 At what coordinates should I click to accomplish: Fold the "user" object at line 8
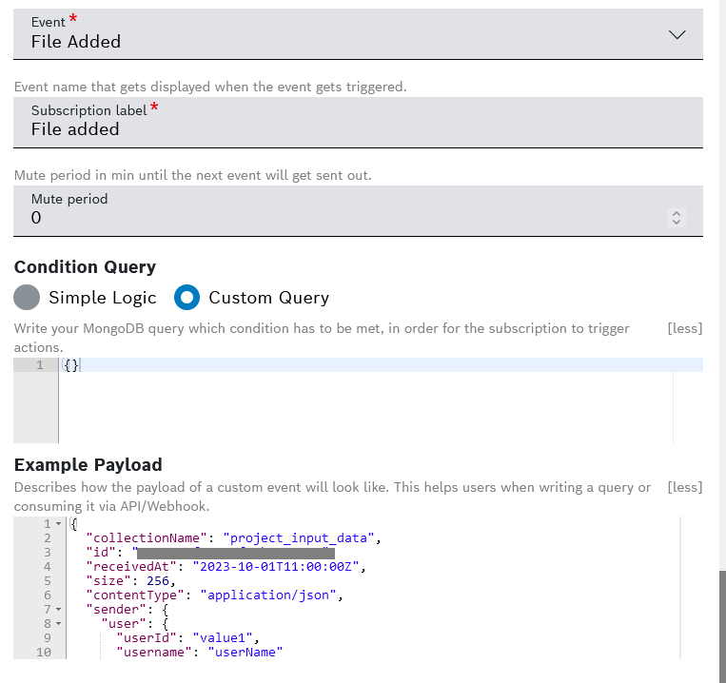click(x=58, y=623)
